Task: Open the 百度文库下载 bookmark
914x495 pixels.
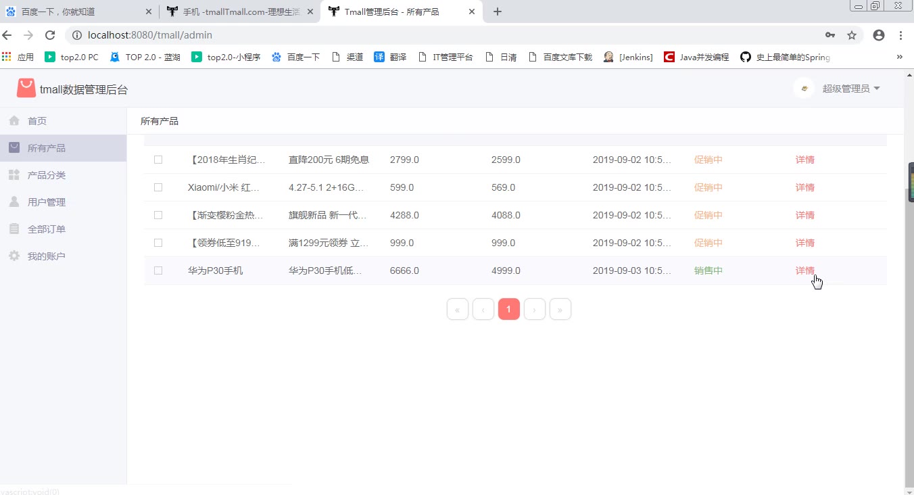Action: tap(560, 57)
